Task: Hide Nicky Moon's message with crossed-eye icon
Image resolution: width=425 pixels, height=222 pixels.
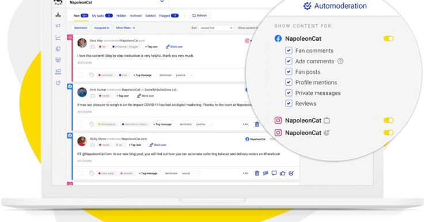Action: coord(265,173)
